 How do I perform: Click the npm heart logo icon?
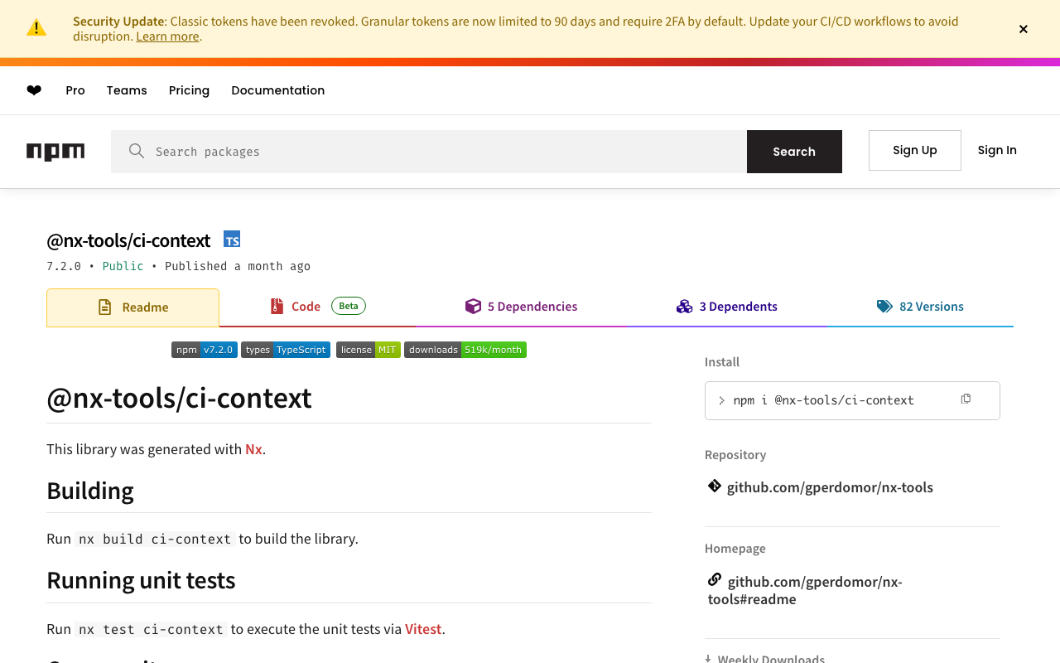(x=34, y=90)
